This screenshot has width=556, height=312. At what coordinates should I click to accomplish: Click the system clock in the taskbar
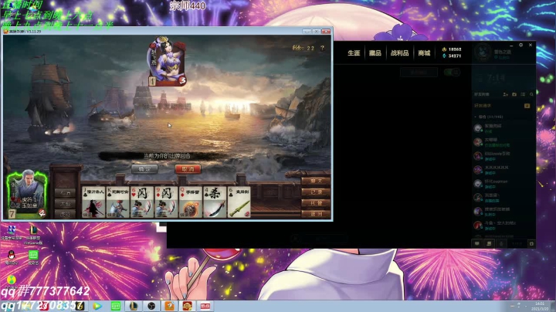tap(540, 306)
